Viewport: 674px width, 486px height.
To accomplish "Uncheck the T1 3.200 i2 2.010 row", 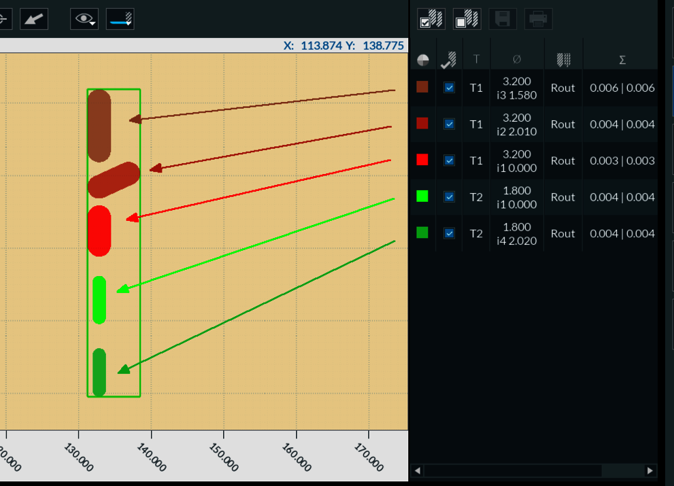I will point(449,124).
